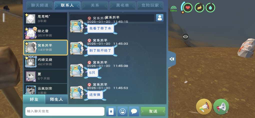Click the water droplet thirst indicator
Screen dimensions: 255x118
(x=210, y=8)
